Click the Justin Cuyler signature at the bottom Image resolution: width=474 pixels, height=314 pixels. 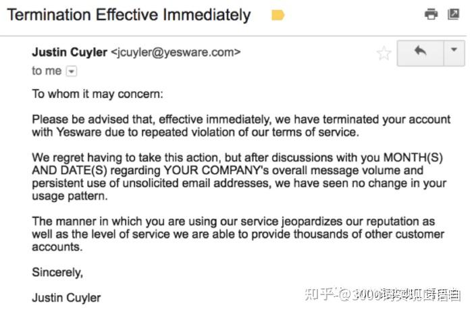(66, 298)
